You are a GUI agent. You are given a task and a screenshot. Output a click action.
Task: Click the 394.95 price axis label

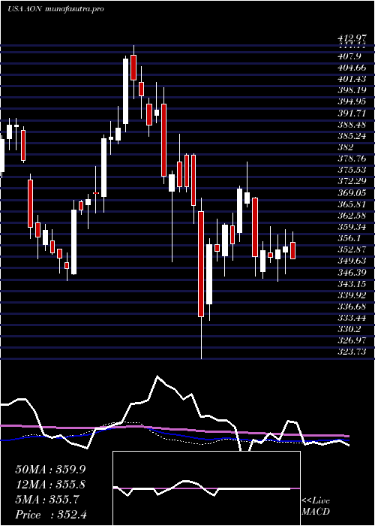click(x=352, y=102)
